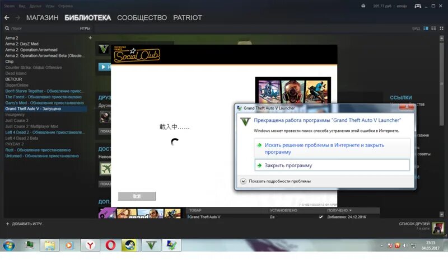Select Arma 2 in game list
The image size is (448, 260).
pyautogui.click(x=11, y=38)
